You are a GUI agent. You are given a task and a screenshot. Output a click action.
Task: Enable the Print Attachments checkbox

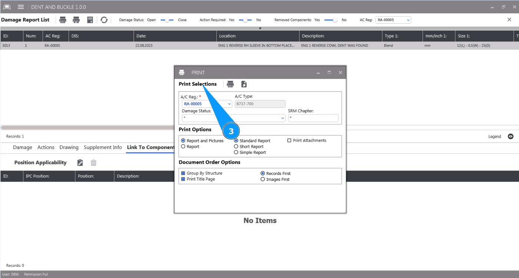point(307,140)
